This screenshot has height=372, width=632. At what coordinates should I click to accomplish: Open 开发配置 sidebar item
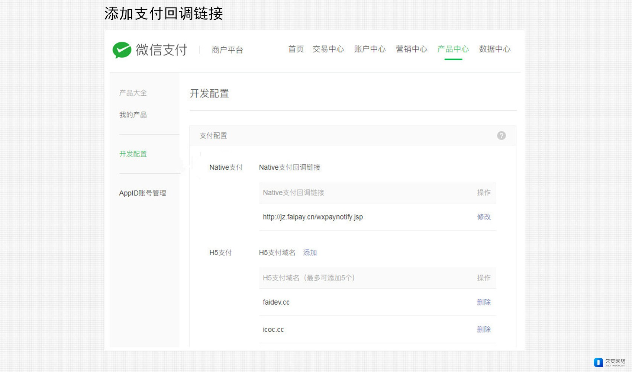tap(133, 154)
